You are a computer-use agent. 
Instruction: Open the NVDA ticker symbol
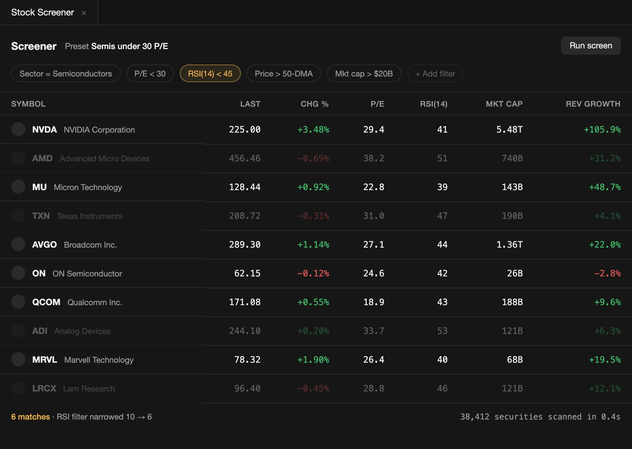coord(44,129)
